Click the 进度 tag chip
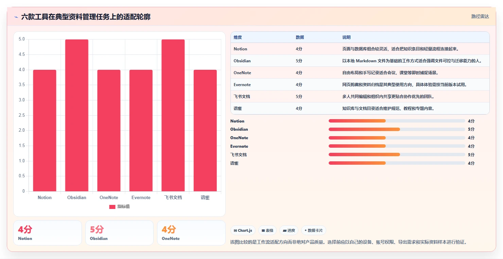Screen dimensions: 503x259 pyautogui.click(x=289, y=230)
